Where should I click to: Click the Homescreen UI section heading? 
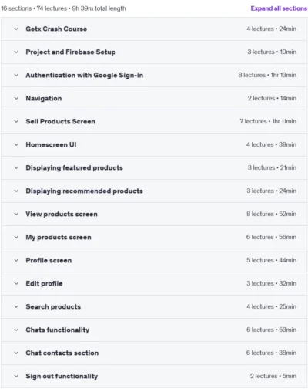(51, 144)
